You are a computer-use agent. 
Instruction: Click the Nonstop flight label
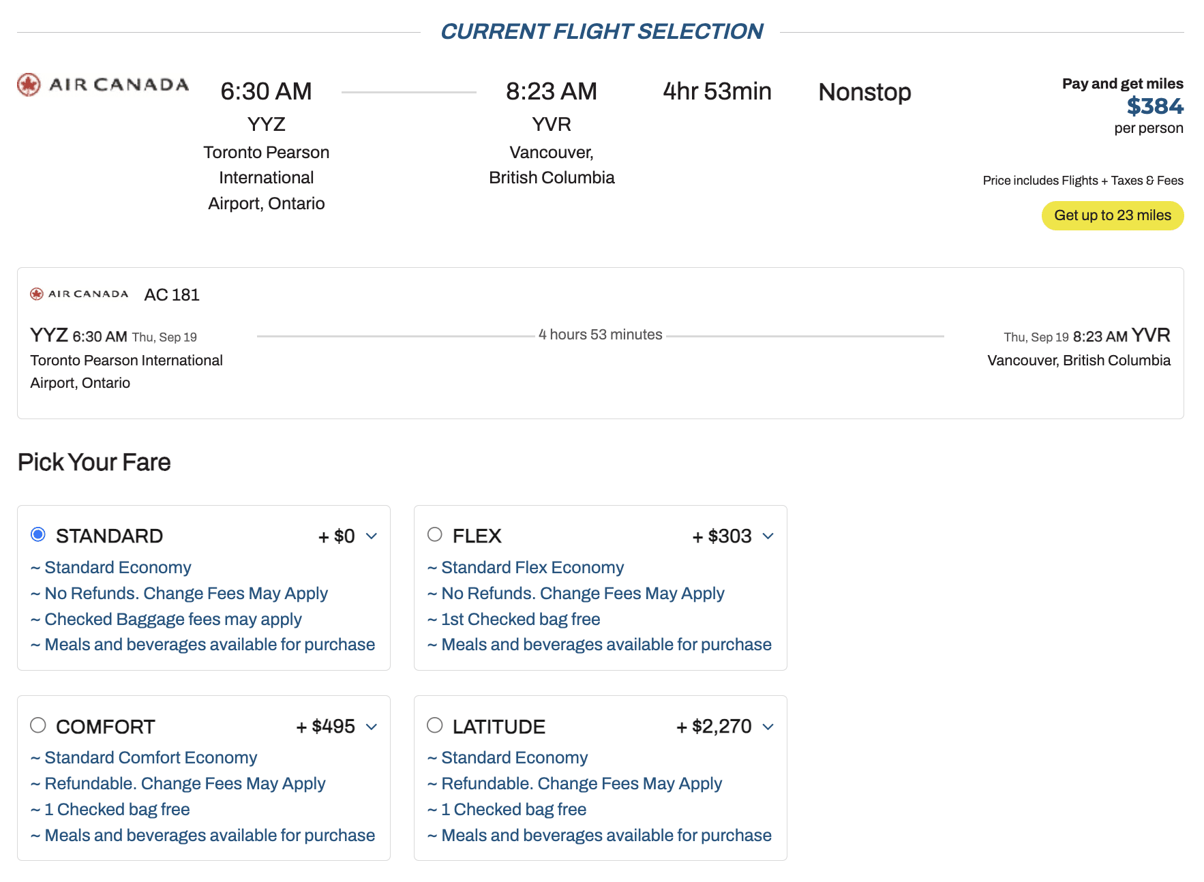tap(864, 92)
